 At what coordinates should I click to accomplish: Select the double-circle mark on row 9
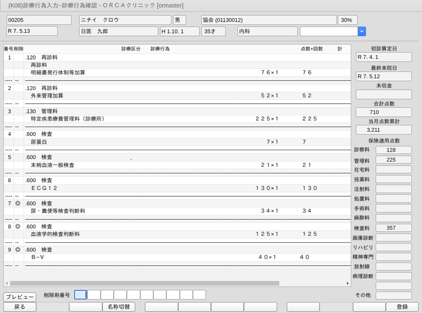pos(18,249)
